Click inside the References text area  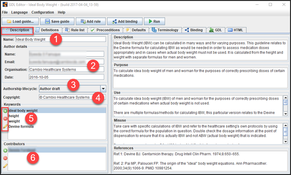200,161
